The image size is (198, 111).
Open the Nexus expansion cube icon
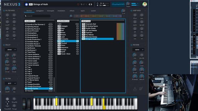26,4
